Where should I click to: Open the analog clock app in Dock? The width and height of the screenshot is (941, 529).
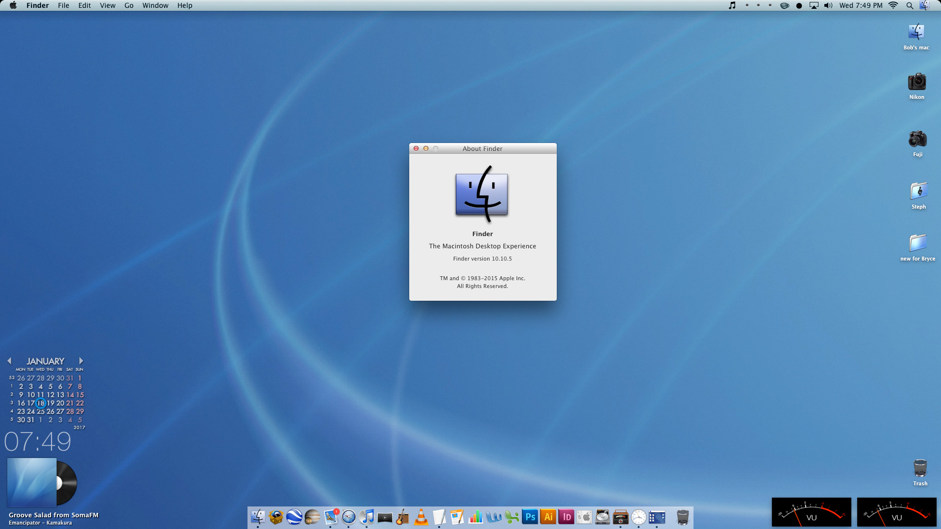coord(639,517)
